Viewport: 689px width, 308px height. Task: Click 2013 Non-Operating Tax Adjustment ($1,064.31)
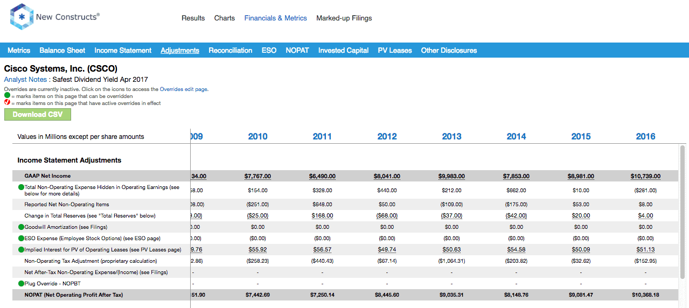(x=451, y=261)
